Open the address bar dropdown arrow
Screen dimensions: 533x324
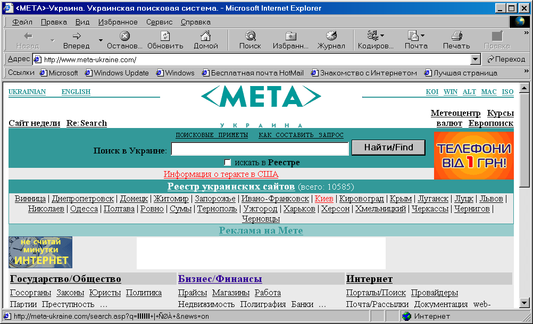pyautogui.click(x=476, y=59)
